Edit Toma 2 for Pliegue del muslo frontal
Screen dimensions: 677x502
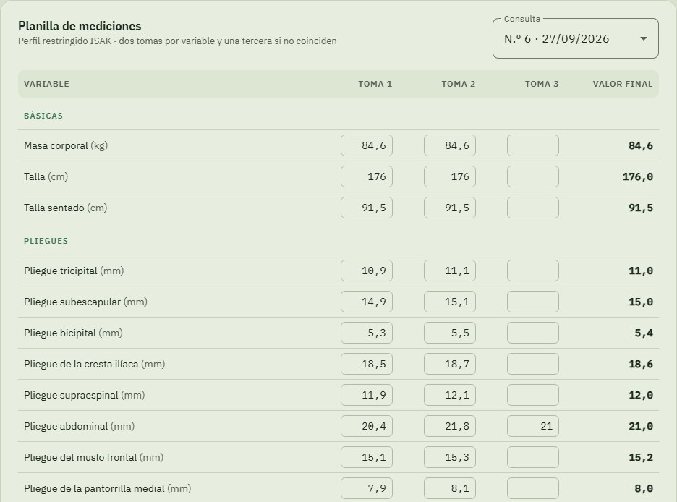(449, 457)
